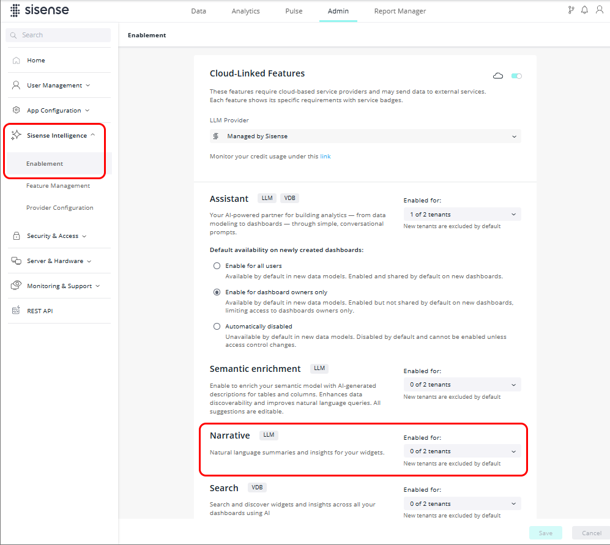Click the search magnifier icon
The image size is (610, 545).
(x=13, y=35)
